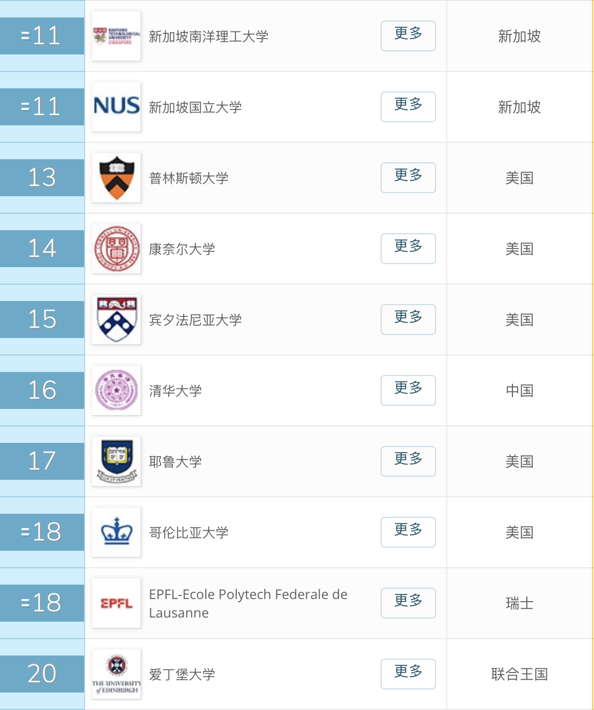Click the Nanyang Technological University logo

[x=116, y=36]
